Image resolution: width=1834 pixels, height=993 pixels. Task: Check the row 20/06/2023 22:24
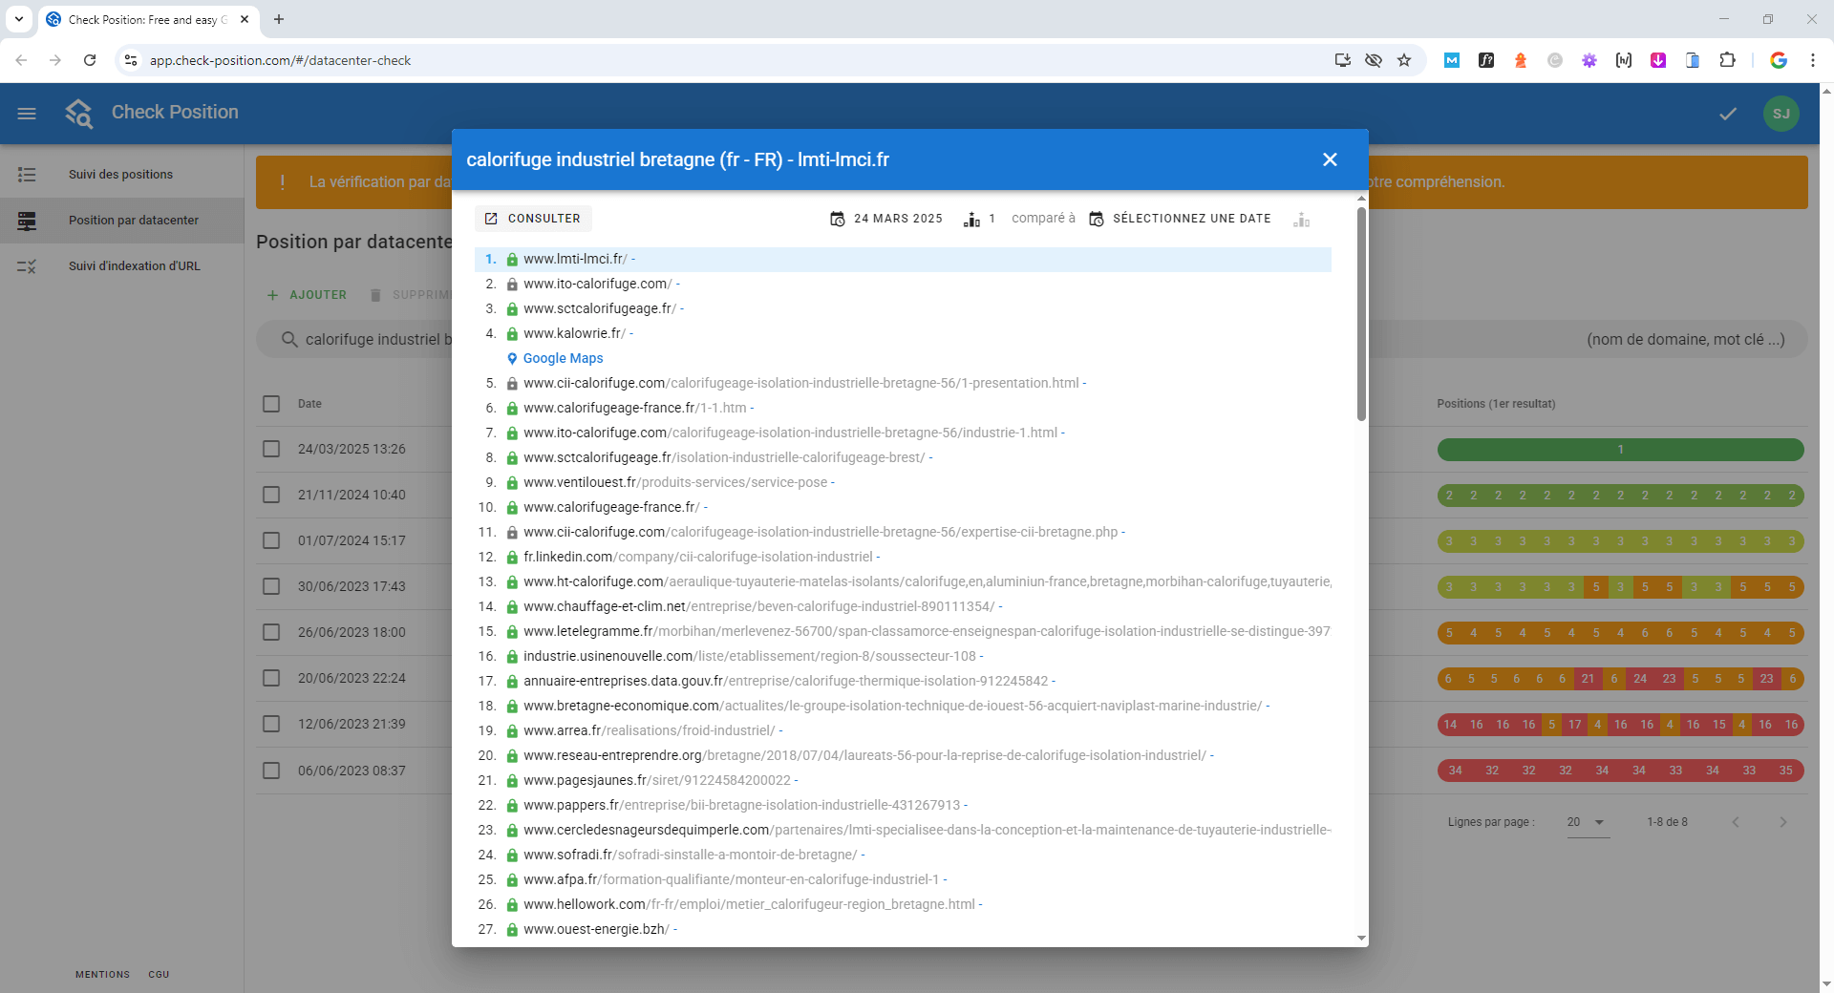point(271,678)
